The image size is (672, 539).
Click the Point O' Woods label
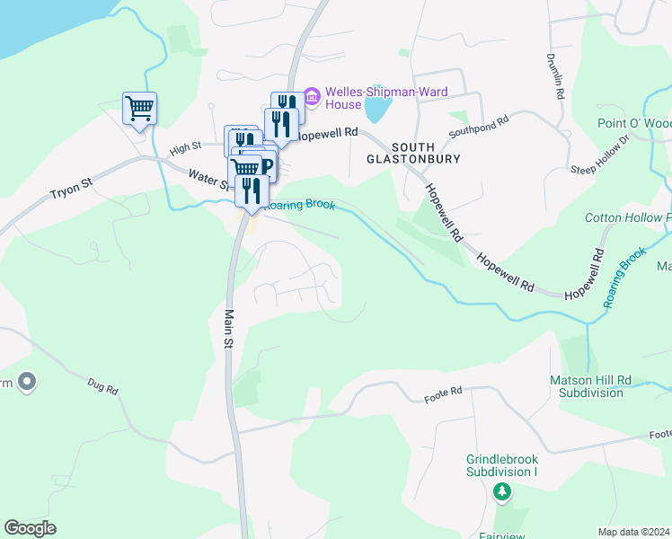(x=634, y=123)
